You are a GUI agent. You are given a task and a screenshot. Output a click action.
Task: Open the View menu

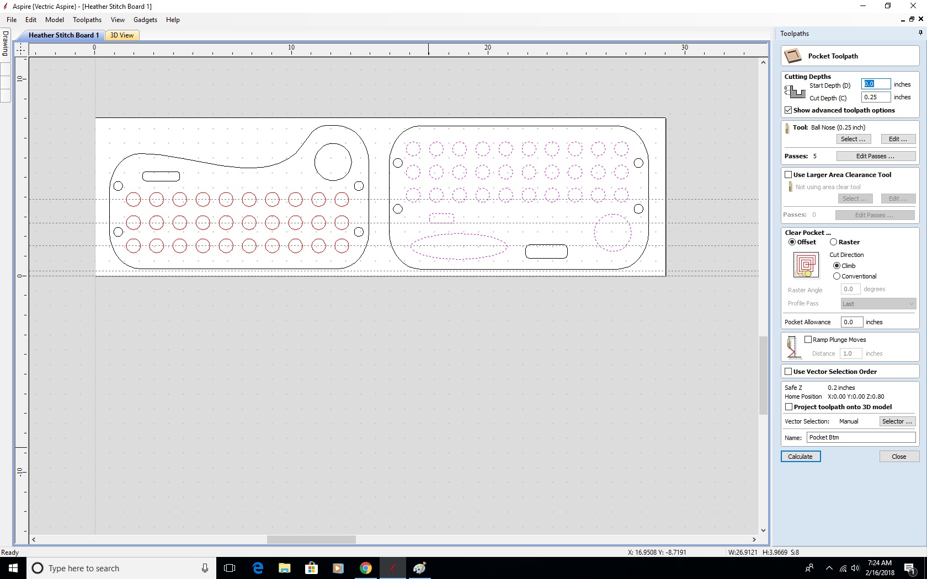[118, 20]
